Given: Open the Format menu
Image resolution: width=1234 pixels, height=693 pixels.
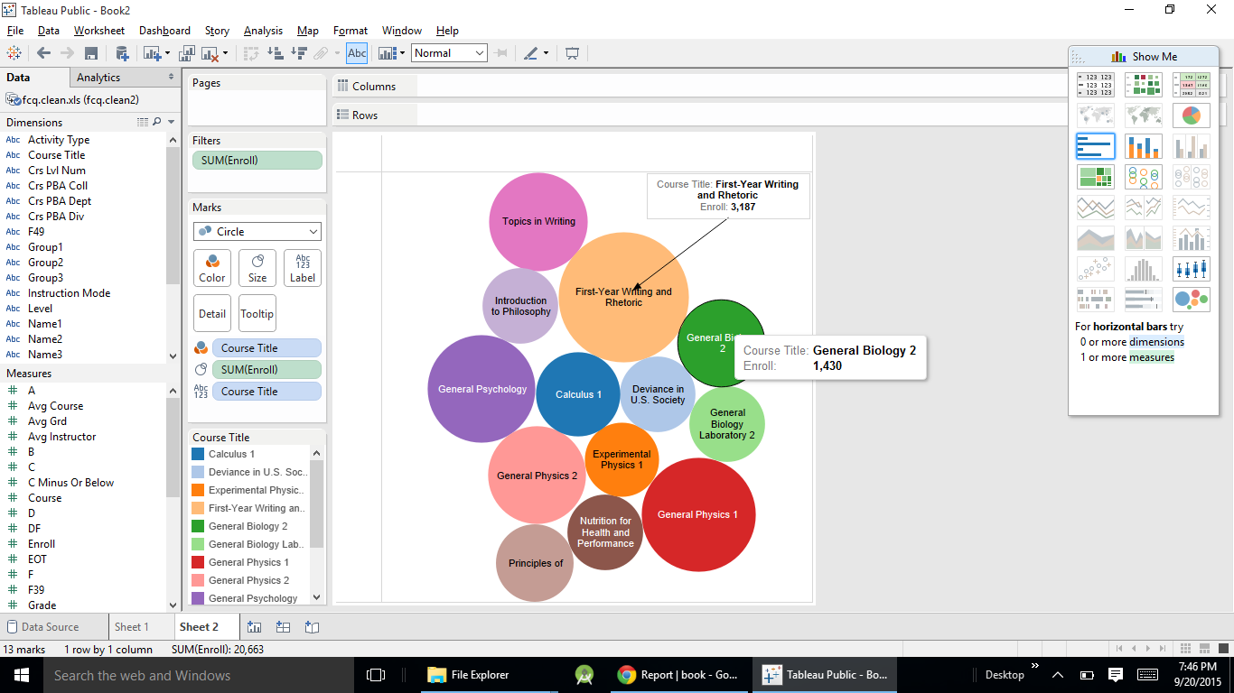Looking at the screenshot, I should click(x=351, y=31).
